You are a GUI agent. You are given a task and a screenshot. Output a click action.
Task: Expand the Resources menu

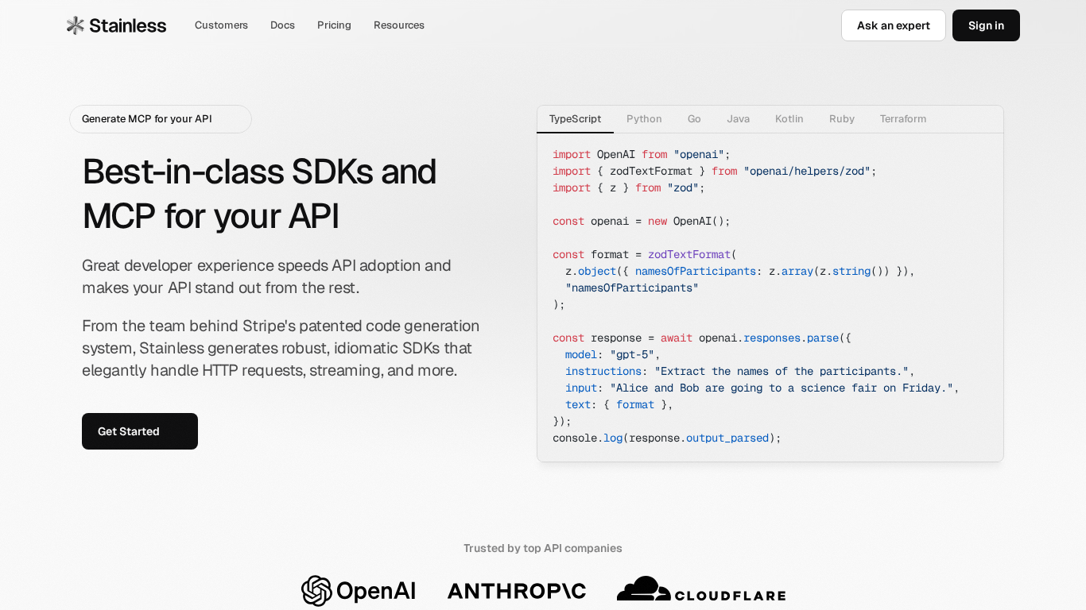[398, 25]
